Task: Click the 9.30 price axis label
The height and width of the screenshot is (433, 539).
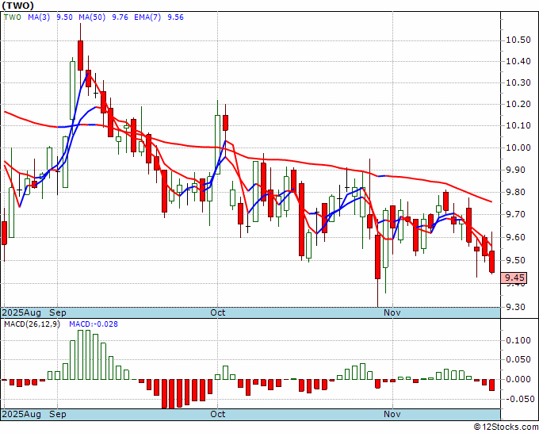Action: point(516,307)
